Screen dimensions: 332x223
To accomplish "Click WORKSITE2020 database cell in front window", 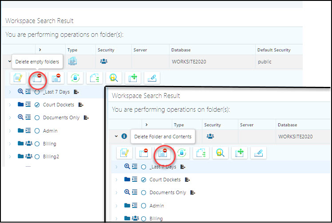I will click(x=295, y=137).
